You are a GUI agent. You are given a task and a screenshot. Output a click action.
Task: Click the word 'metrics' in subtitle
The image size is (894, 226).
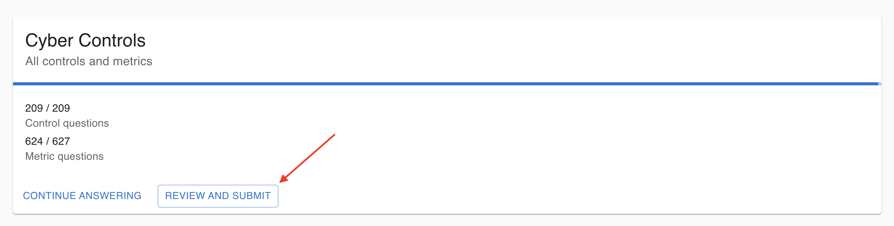tap(132, 61)
